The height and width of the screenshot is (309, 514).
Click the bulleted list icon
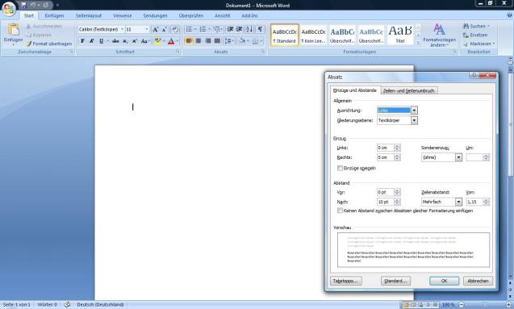pos(189,29)
